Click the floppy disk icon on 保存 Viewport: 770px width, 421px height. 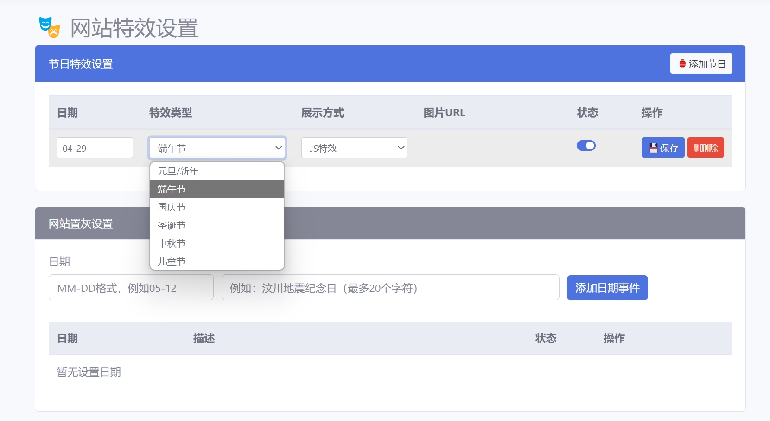point(653,148)
